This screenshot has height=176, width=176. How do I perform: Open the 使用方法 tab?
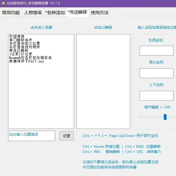coord(100,12)
